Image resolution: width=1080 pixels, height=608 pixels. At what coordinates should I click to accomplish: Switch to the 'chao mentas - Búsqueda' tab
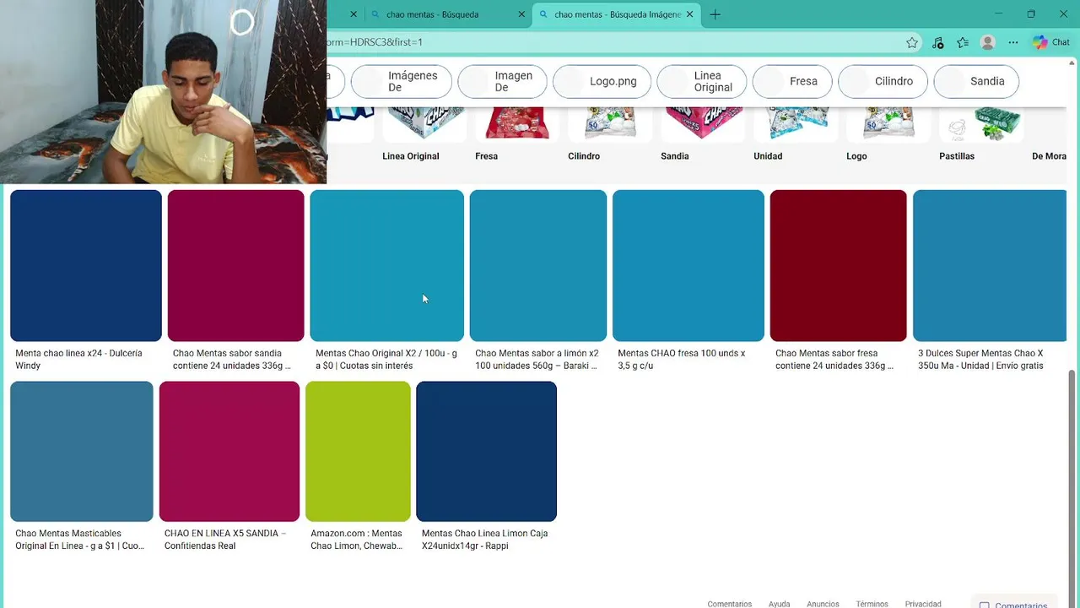tap(447, 14)
